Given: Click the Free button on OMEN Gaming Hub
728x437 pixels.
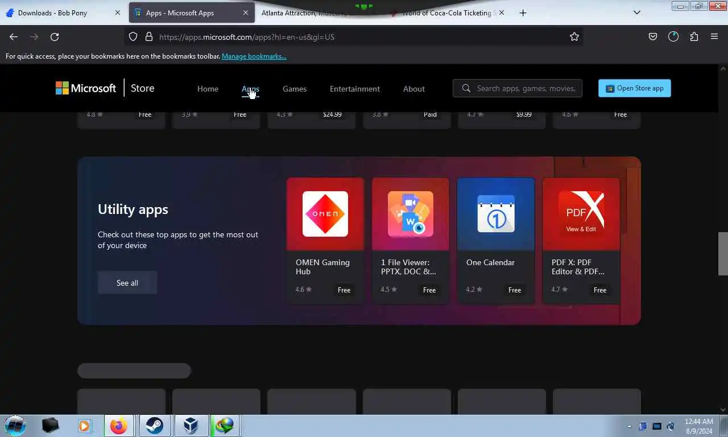Looking at the screenshot, I should tap(344, 290).
